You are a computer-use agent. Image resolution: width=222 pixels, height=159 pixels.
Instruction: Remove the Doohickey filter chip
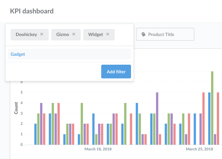point(42,34)
